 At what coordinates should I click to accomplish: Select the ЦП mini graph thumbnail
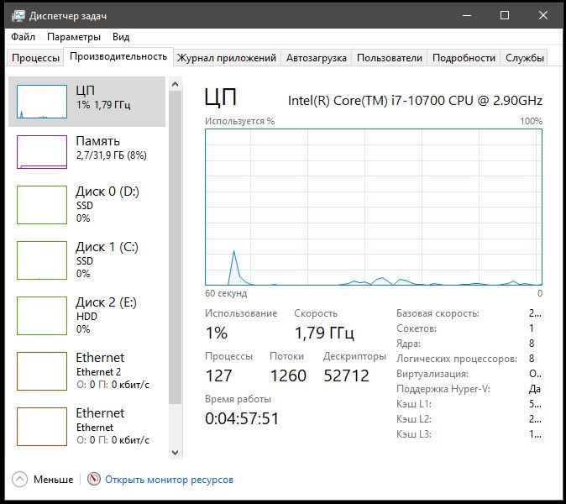click(x=42, y=101)
